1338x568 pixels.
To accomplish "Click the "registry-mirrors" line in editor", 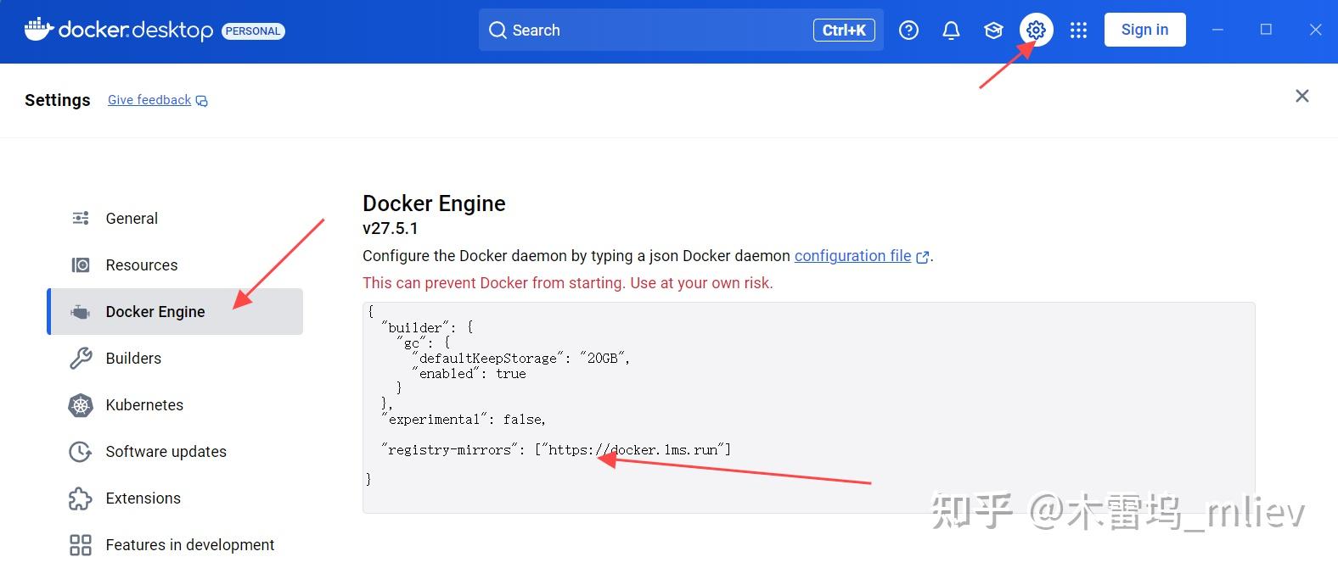I will point(556,450).
